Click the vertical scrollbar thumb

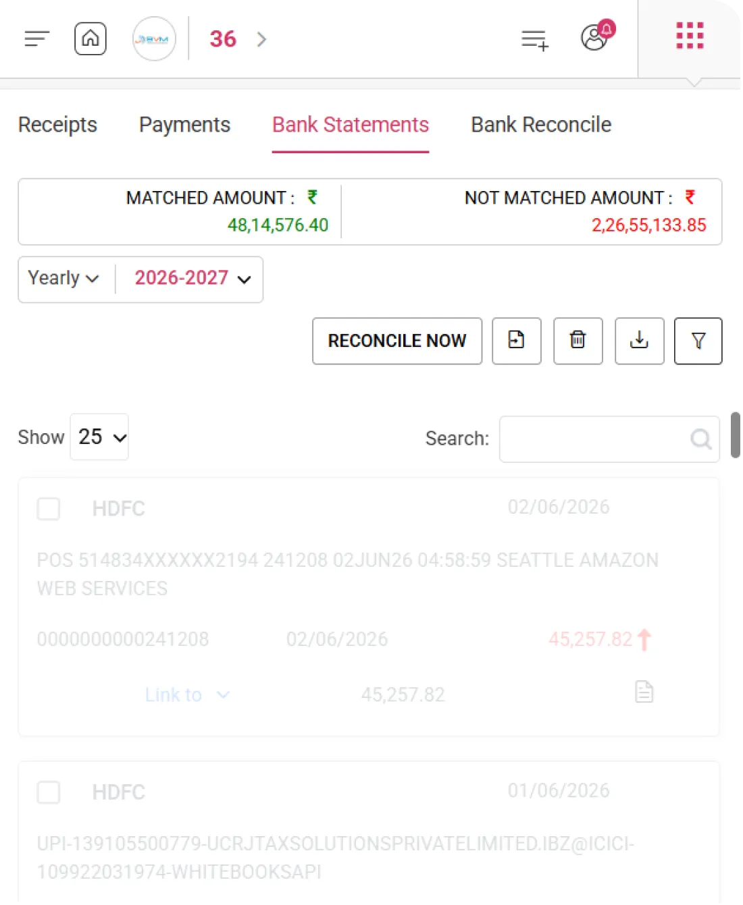[736, 435]
